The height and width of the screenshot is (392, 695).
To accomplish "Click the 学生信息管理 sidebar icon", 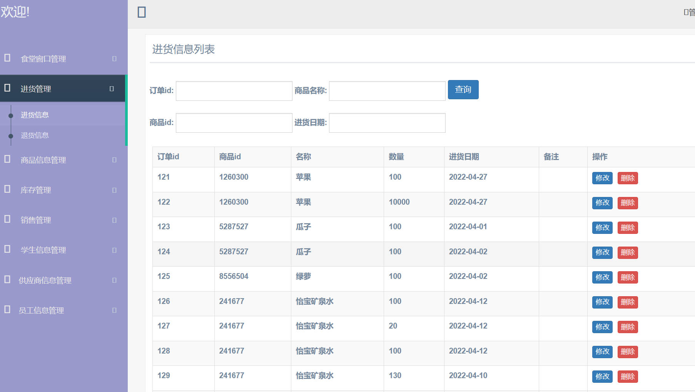I will pos(6,249).
